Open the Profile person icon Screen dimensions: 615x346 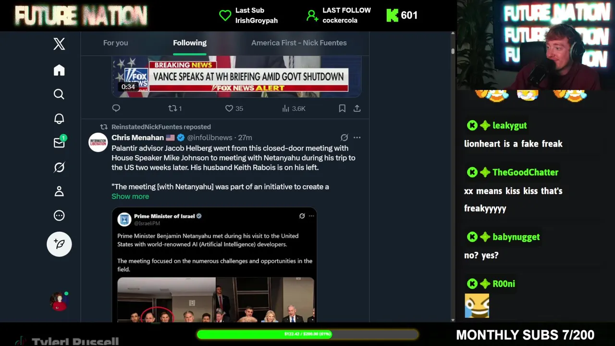pyautogui.click(x=59, y=191)
